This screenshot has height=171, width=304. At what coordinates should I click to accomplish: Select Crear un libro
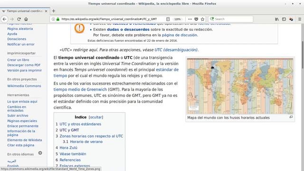coord(18,60)
